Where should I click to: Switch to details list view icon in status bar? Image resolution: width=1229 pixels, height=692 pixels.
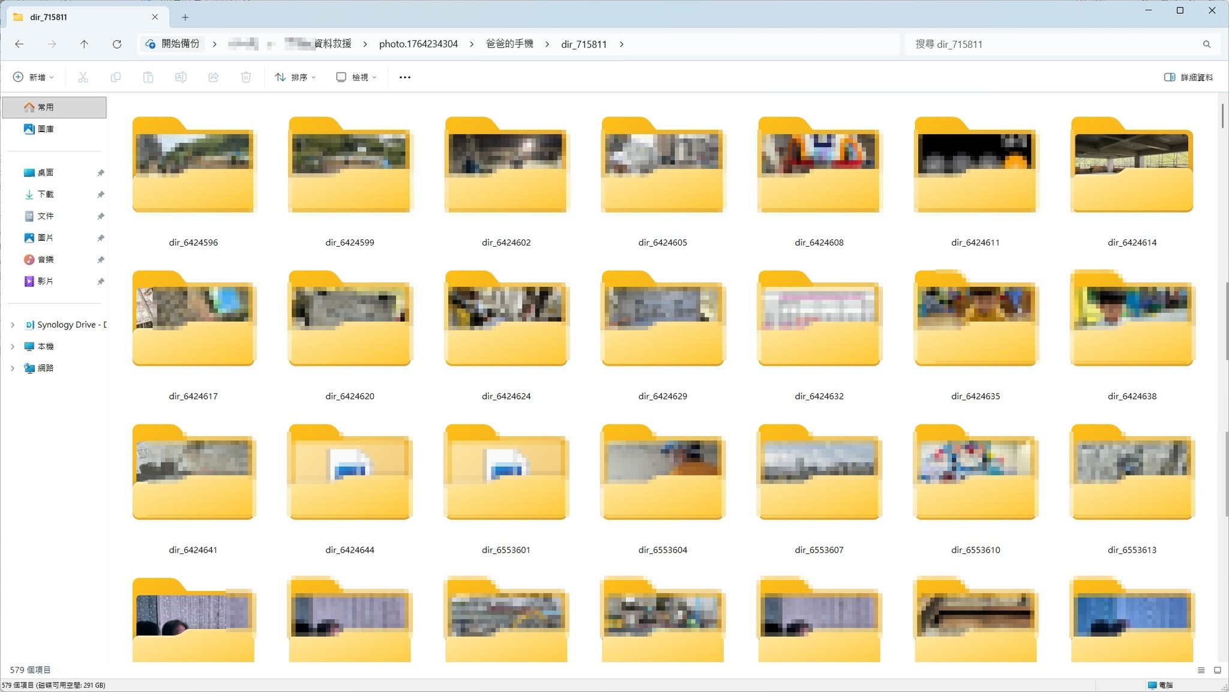click(x=1201, y=670)
